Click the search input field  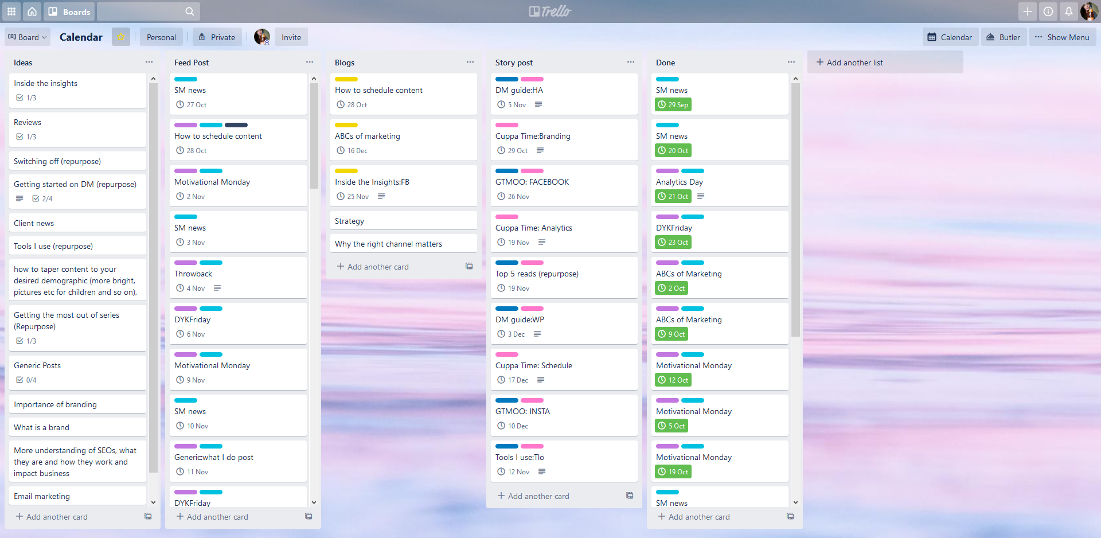pos(143,11)
